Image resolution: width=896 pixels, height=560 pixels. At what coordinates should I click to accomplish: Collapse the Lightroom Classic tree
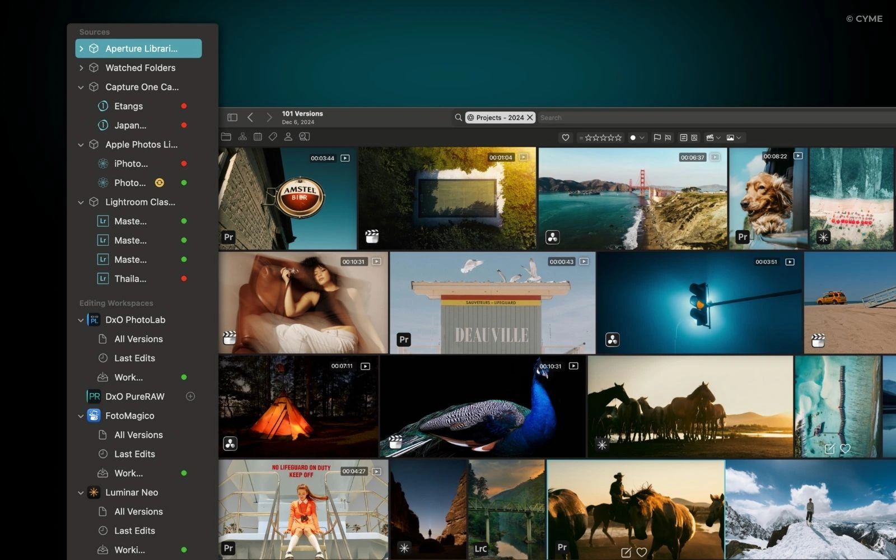click(x=81, y=202)
